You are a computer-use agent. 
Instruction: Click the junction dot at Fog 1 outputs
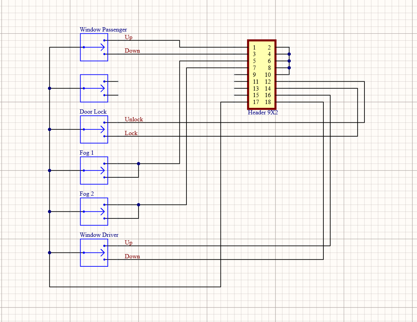point(138,163)
